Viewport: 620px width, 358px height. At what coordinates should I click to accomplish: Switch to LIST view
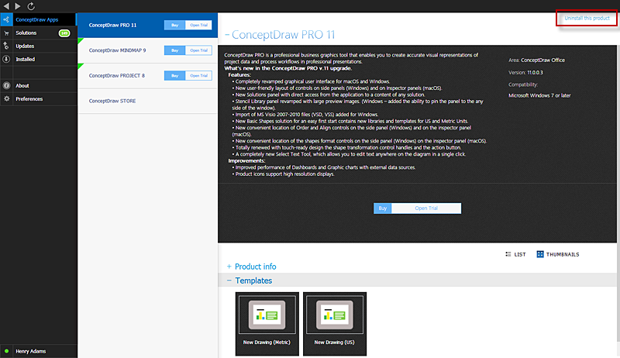515,254
